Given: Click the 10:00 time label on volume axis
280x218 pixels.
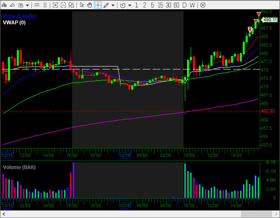Looking at the screenshot, I should (x=189, y=205).
